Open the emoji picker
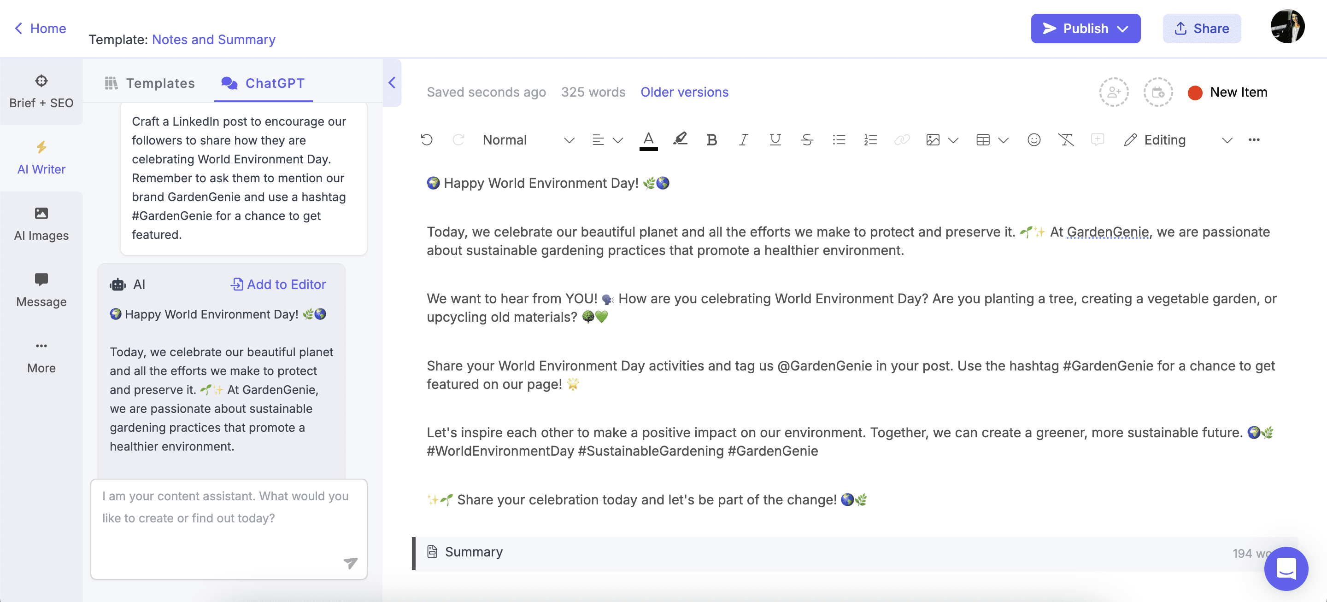Image resolution: width=1327 pixels, height=602 pixels. tap(1034, 140)
